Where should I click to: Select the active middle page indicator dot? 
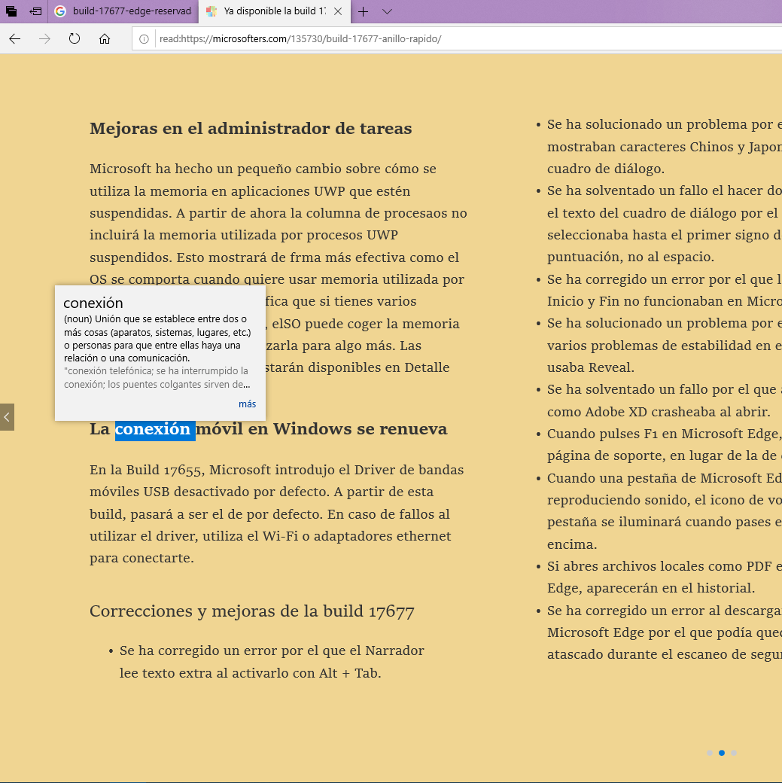pos(722,753)
